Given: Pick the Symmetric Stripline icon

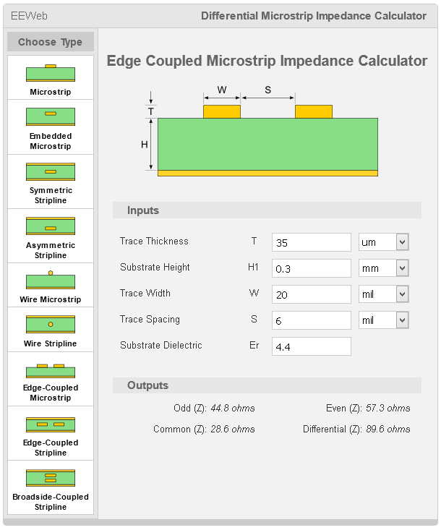Looking at the screenshot, I should click(50, 171).
